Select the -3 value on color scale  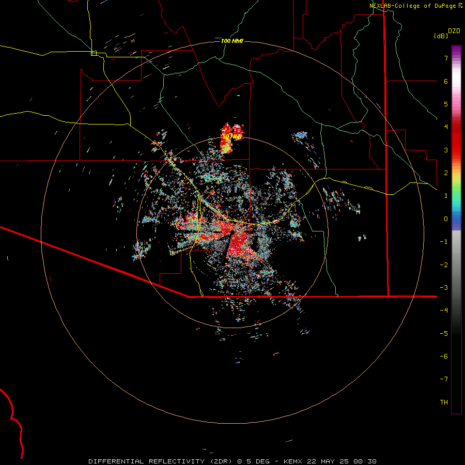(x=444, y=288)
